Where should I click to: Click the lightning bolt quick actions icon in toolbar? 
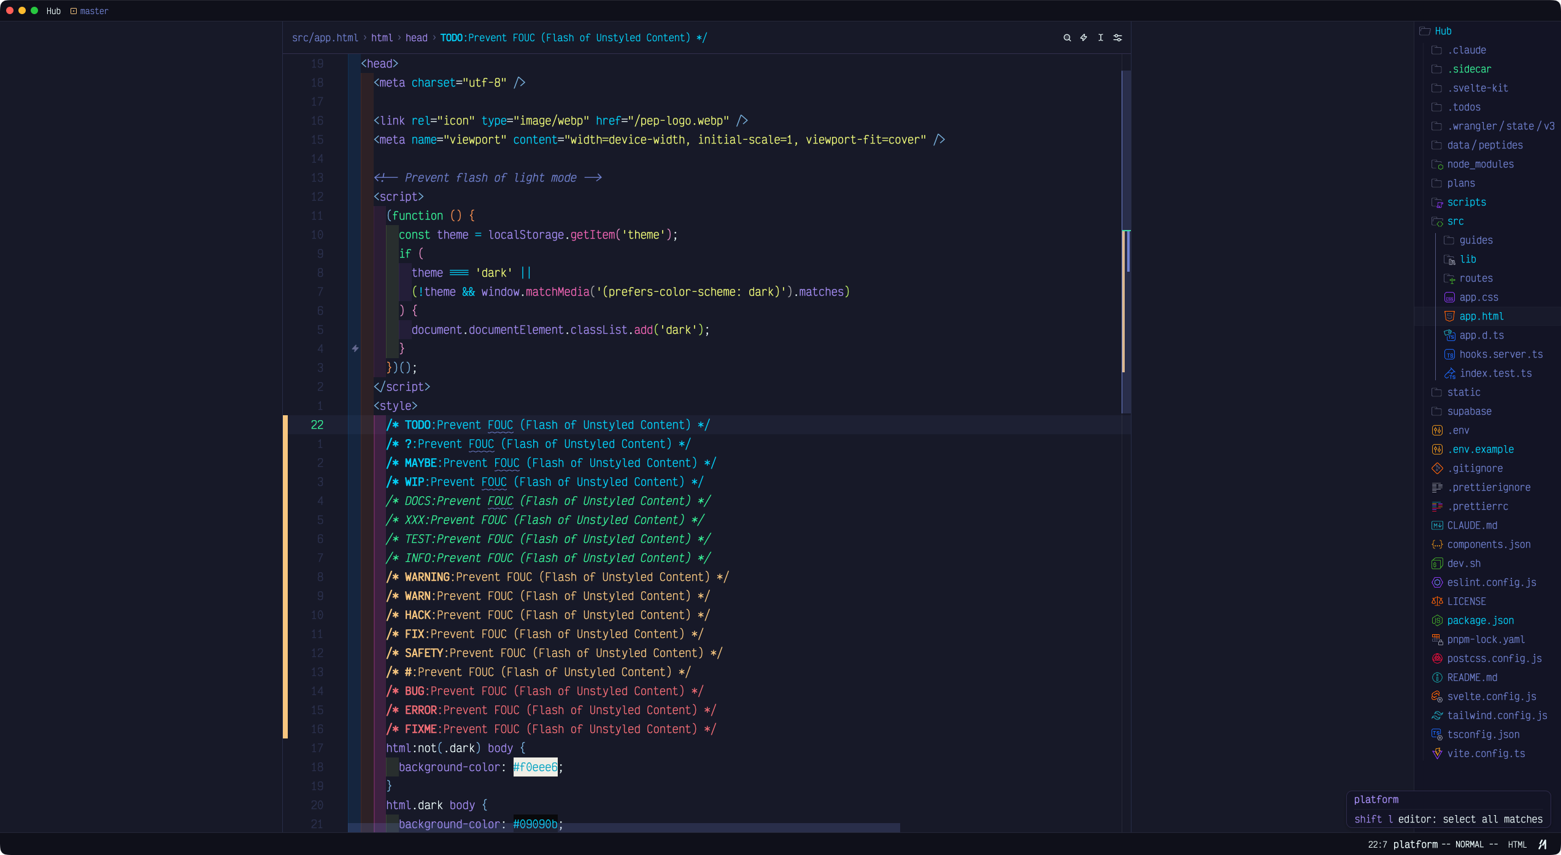pos(1084,38)
